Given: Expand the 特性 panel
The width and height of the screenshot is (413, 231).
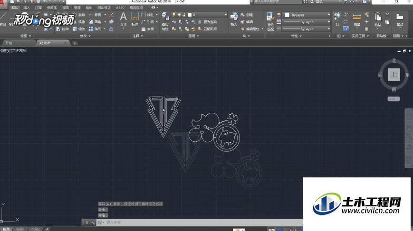Looking at the screenshot, I should point(296,36).
